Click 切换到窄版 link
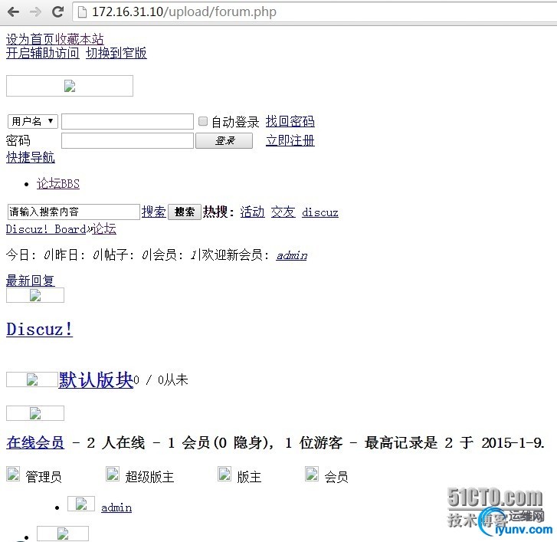This screenshot has width=557, height=542. pos(116,53)
